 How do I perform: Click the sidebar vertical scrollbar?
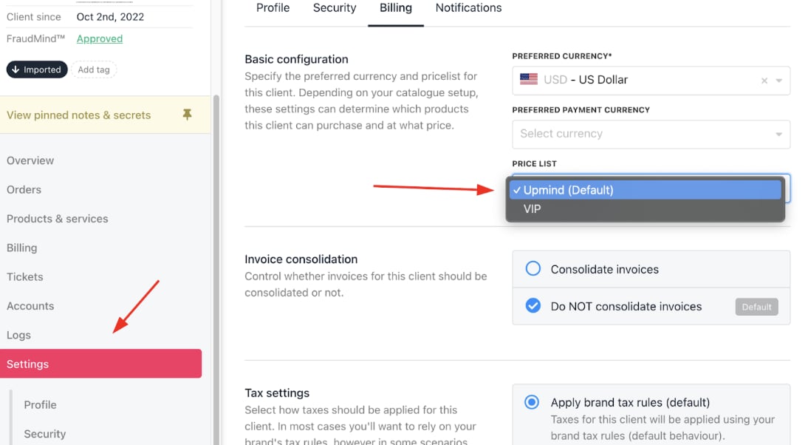click(x=216, y=268)
